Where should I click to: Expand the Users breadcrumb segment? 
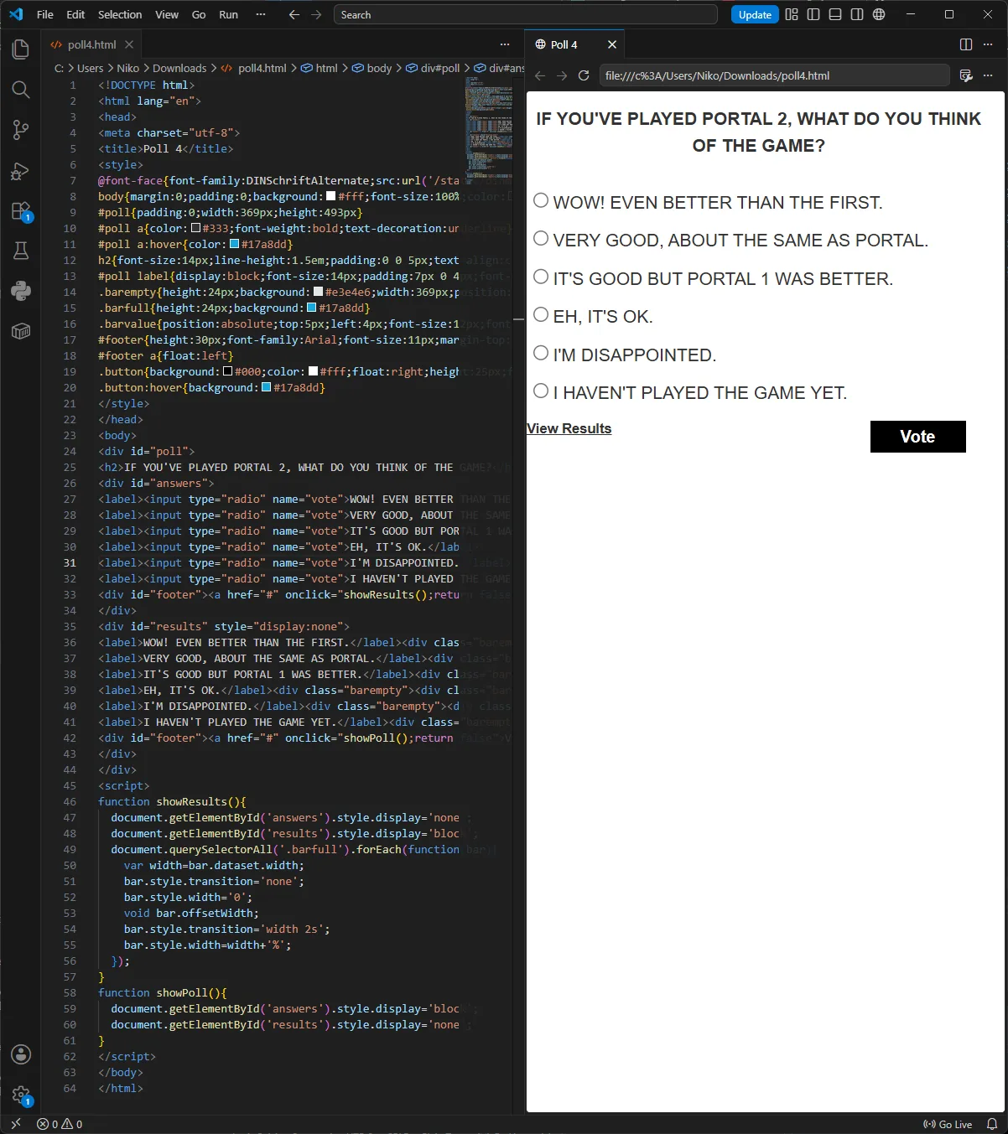click(x=90, y=68)
